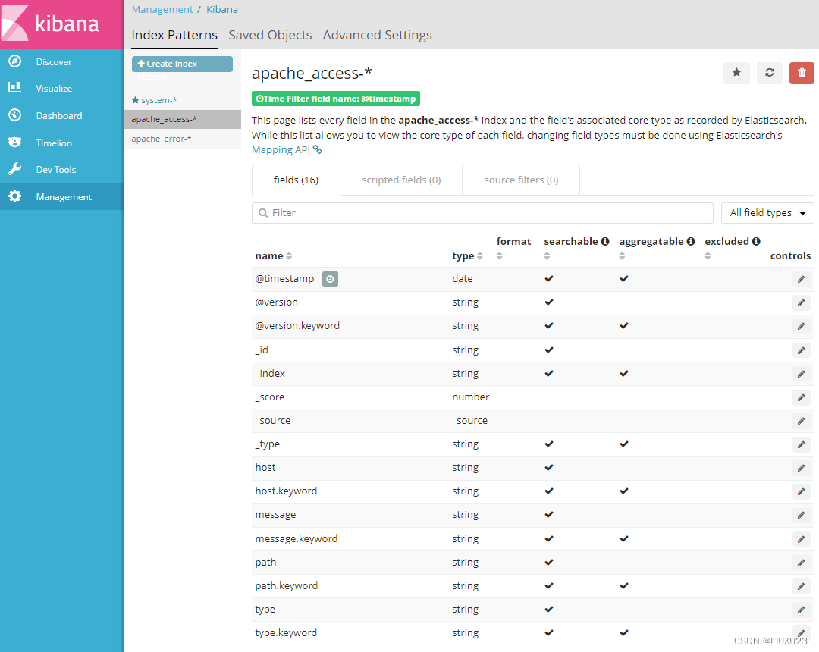
Task: Edit the @version.keyword field
Action: click(802, 326)
